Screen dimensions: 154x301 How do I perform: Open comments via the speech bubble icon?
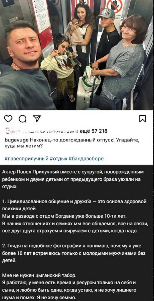(x=23, y=119)
